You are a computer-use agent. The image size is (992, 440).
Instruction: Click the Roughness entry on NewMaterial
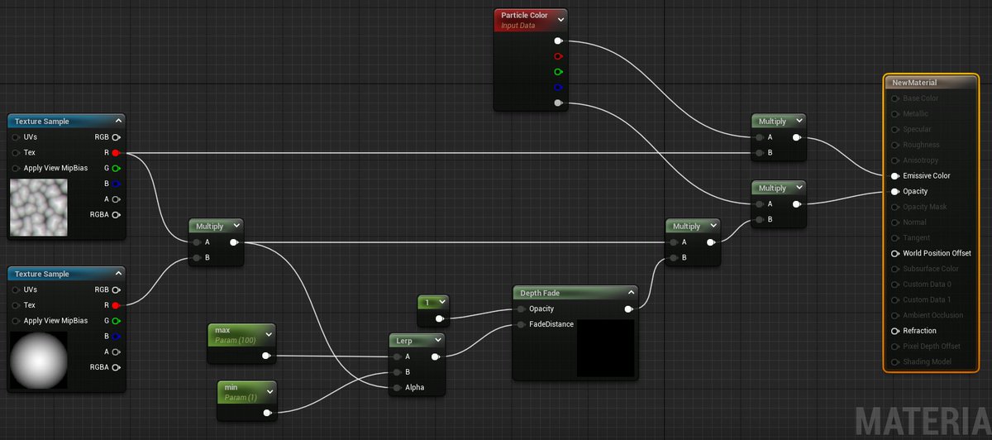920,145
